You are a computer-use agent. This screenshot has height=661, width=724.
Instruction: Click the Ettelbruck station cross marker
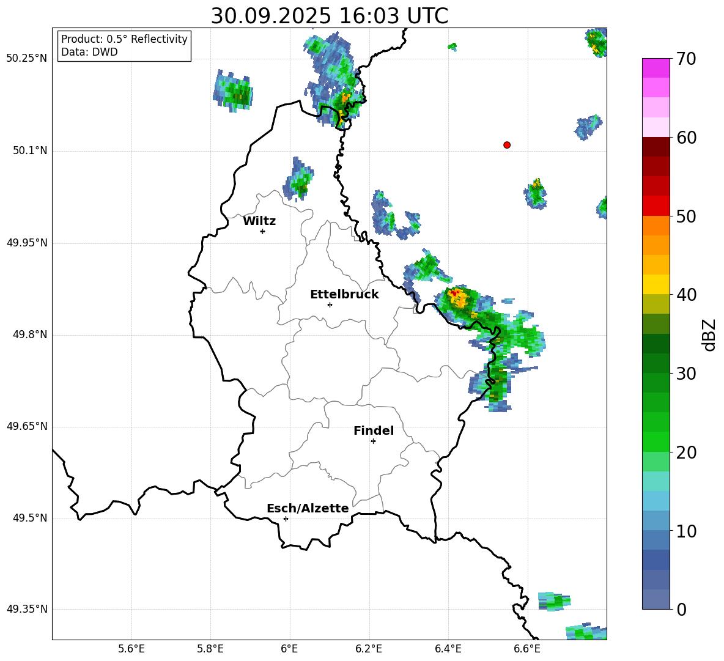point(330,305)
